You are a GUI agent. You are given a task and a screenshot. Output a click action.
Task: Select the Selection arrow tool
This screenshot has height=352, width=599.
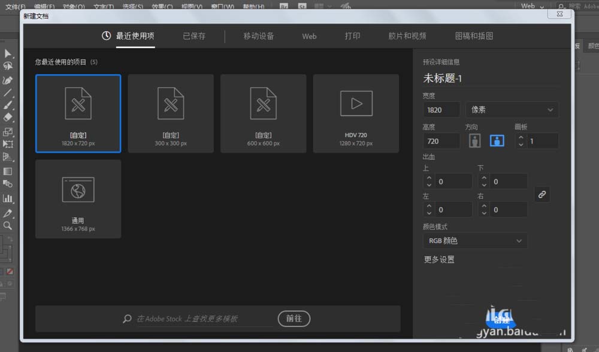tap(8, 53)
